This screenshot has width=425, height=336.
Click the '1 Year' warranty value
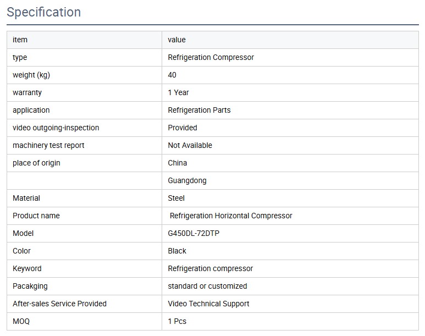coord(178,93)
